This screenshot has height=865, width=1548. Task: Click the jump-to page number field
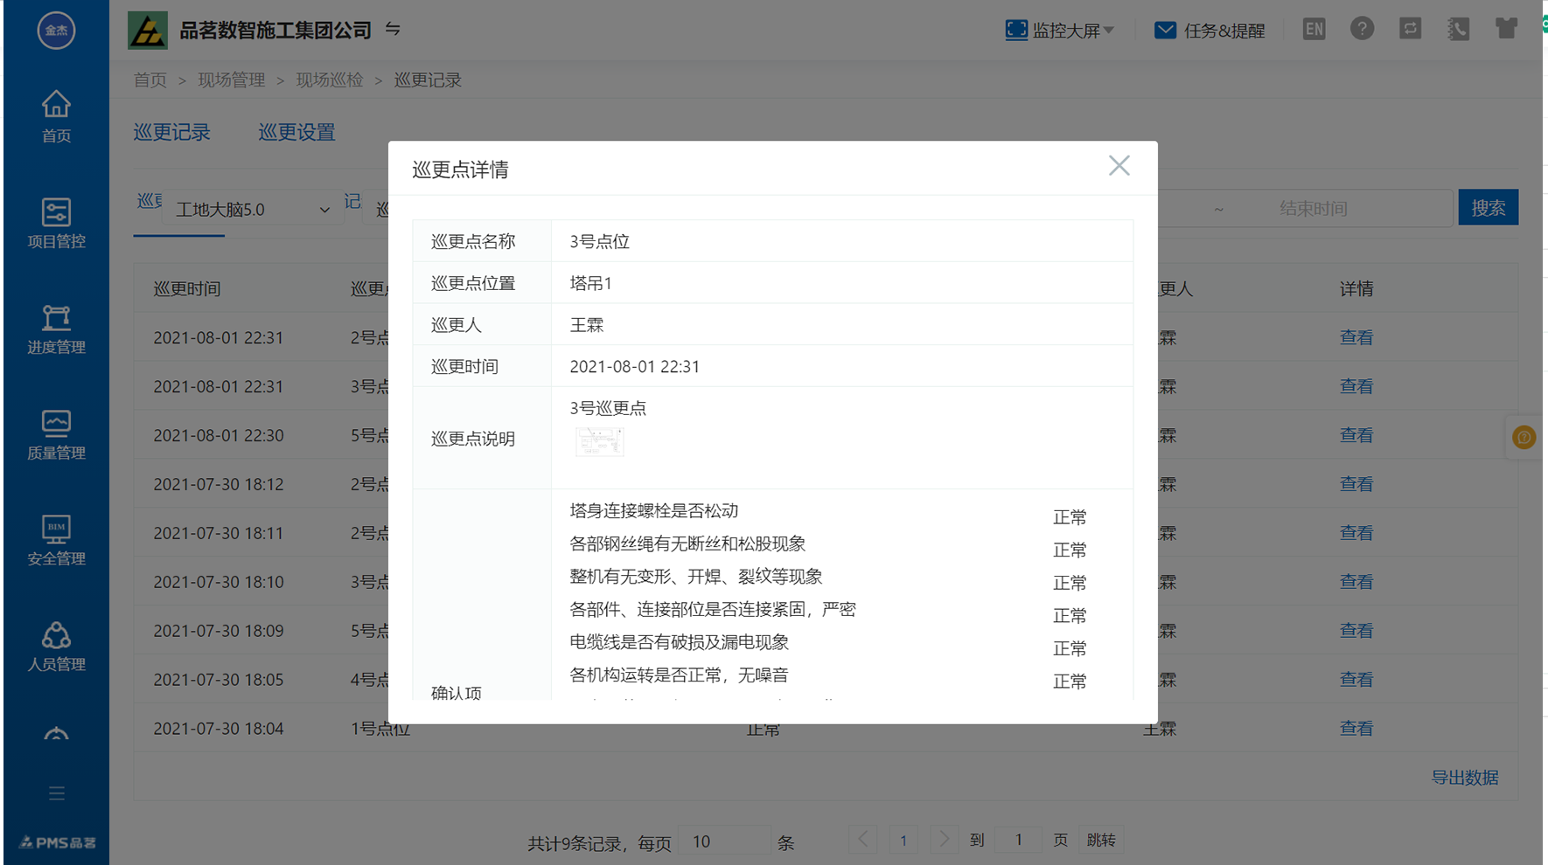click(x=1018, y=841)
